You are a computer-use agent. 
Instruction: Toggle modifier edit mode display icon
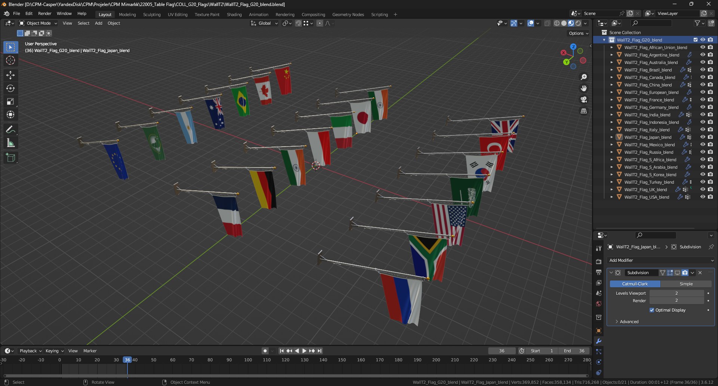pyautogui.click(x=670, y=273)
